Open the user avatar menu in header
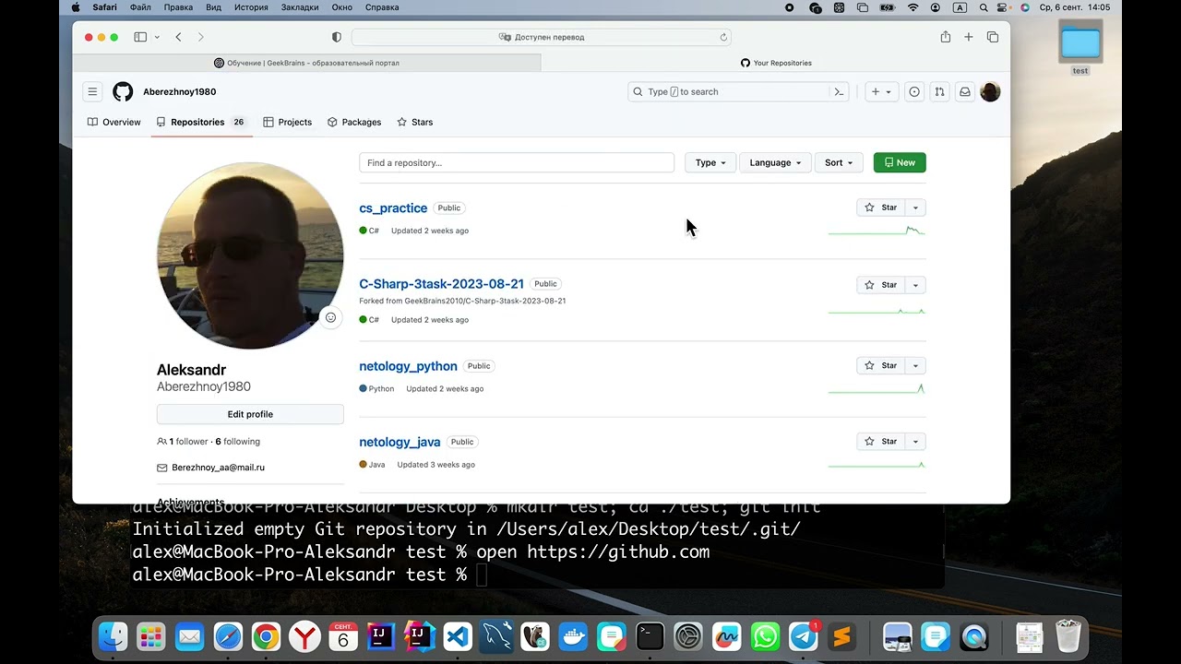This screenshot has height=664, width=1181. coord(990,92)
